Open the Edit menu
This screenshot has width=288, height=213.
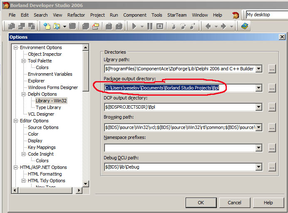coord(25,15)
